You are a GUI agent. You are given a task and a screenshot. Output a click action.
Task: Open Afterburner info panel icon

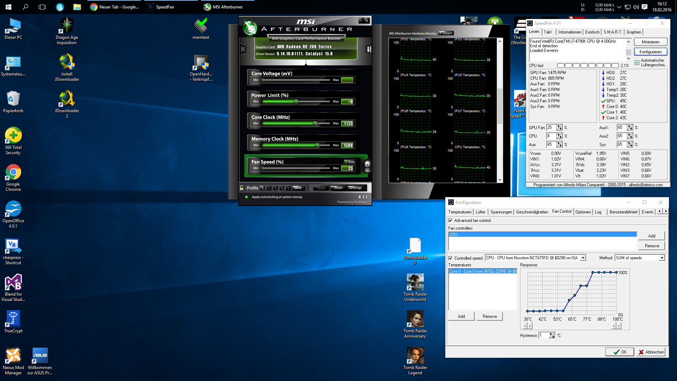pyautogui.click(x=368, y=49)
